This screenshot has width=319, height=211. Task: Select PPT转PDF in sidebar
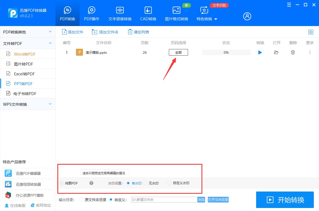(28, 84)
